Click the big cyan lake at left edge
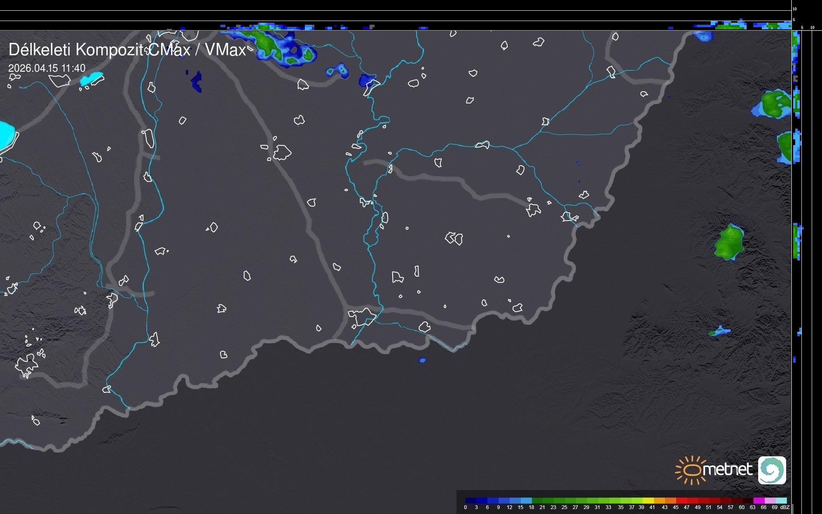This screenshot has height=514, width=822. pyautogui.click(x=6, y=135)
